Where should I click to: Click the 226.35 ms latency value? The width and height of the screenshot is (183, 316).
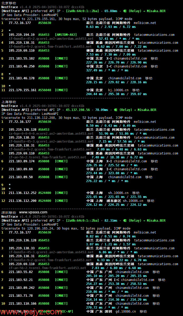pyautogui.click(x=95, y=165)
